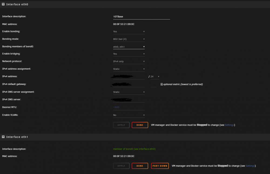270x174 pixels.
Task: Click the 'Desired MTU:' label
Action: [x=9, y=107]
